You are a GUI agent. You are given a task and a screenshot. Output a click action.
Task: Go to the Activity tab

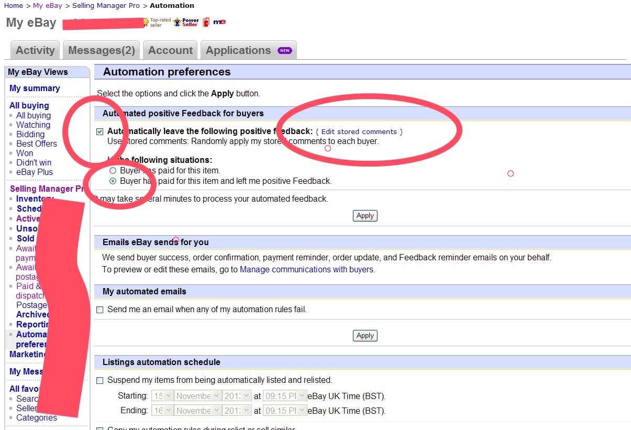[35, 50]
